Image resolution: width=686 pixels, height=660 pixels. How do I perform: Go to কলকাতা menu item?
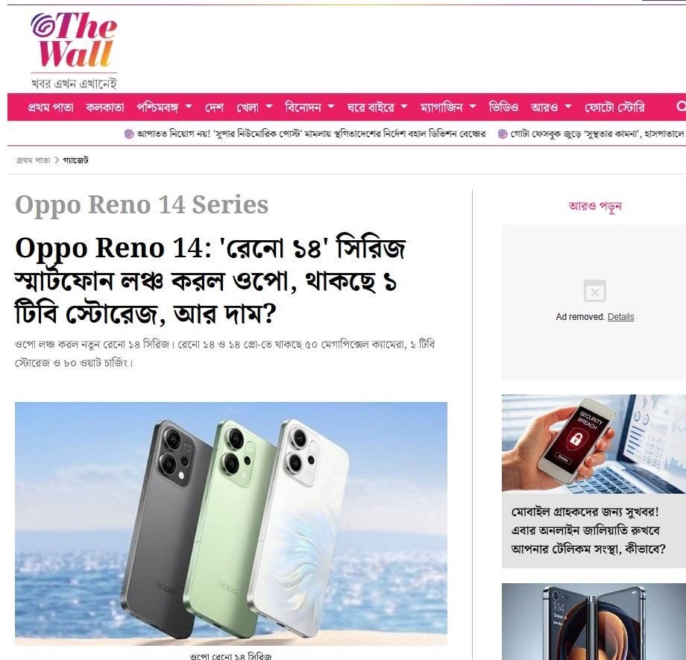[x=105, y=107]
